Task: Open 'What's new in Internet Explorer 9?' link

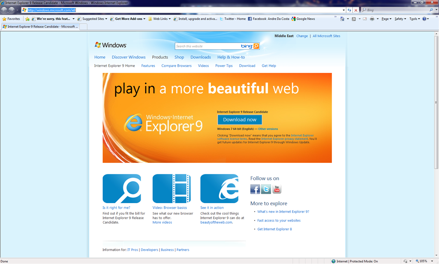Action: (283, 212)
